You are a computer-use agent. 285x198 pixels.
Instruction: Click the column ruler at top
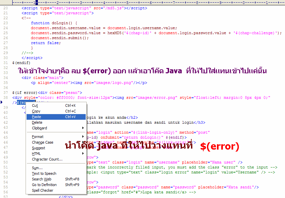pos(148,3)
